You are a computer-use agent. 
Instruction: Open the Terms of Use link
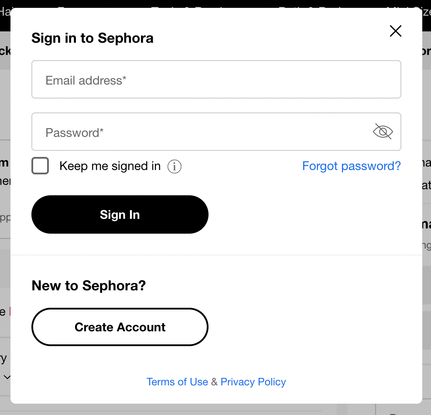pyautogui.click(x=177, y=382)
